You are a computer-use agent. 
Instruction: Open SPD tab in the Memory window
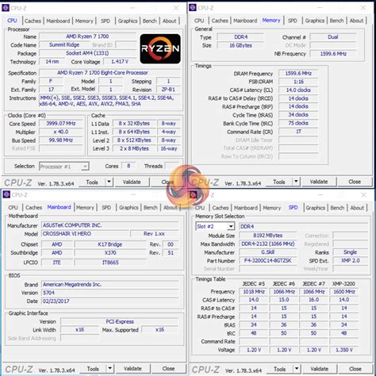pos(292,21)
